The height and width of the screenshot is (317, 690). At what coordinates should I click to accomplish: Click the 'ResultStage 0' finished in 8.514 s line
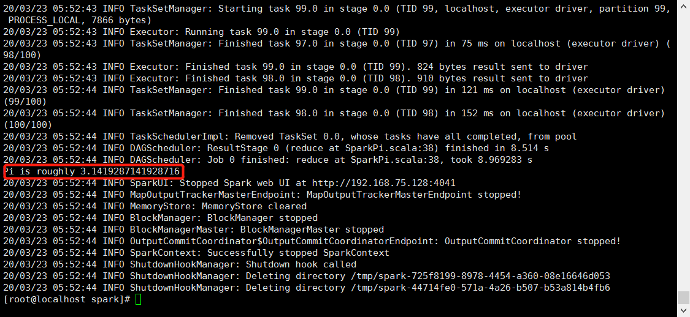(x=276, y=148)
